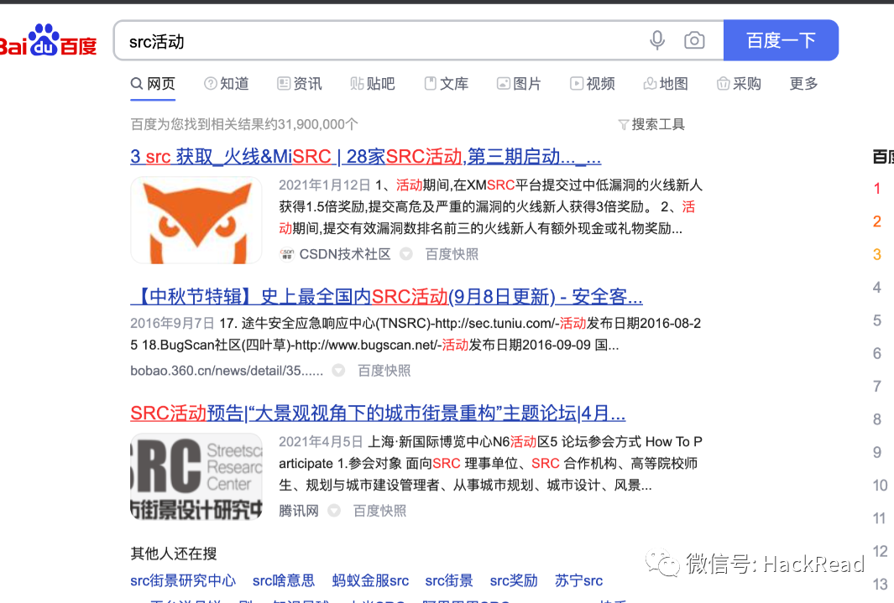Click hot list rank number 9
Viewport: 894px width, 603px height.
877,453
